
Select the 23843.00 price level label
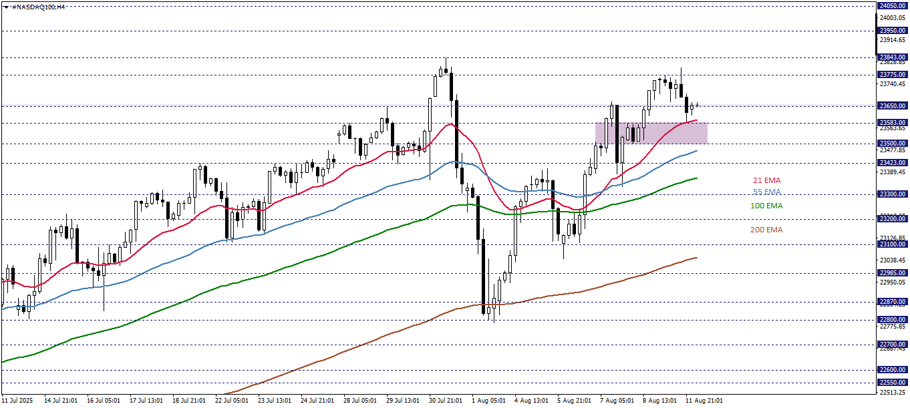pos(893,57)
